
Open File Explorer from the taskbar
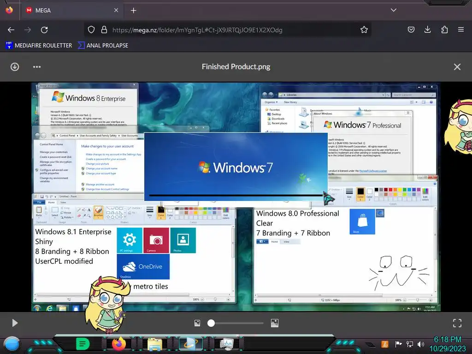(x=155, y=344)
